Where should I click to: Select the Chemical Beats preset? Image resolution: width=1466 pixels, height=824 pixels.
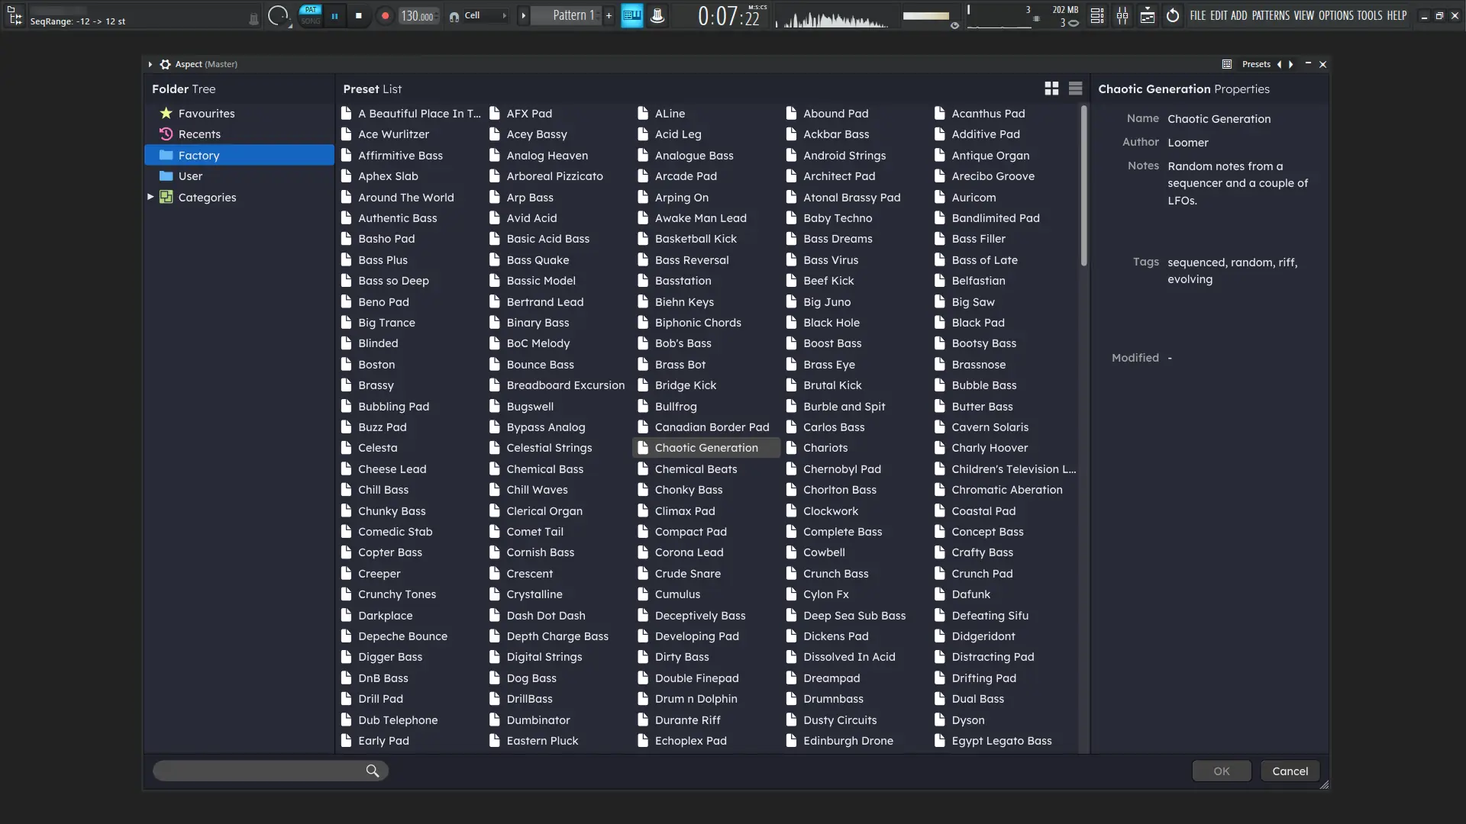(x=696, y=469)
